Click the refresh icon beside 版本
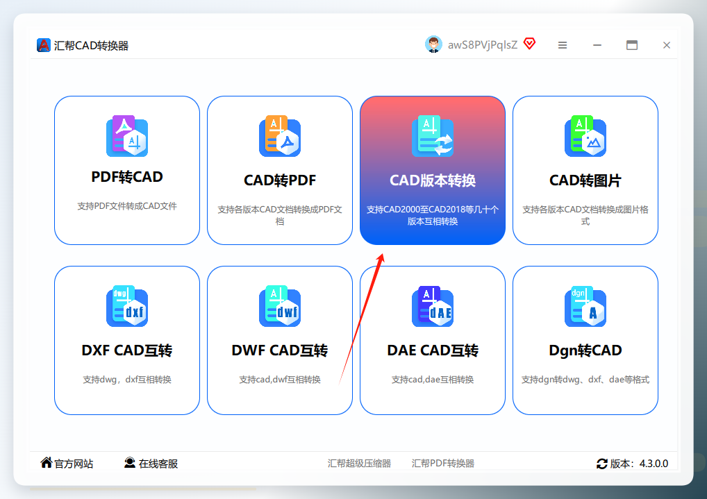 [x=602, y=464]
